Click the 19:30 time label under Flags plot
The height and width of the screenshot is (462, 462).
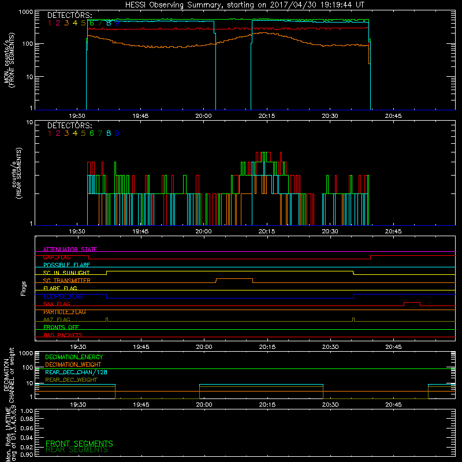(78, 347)
